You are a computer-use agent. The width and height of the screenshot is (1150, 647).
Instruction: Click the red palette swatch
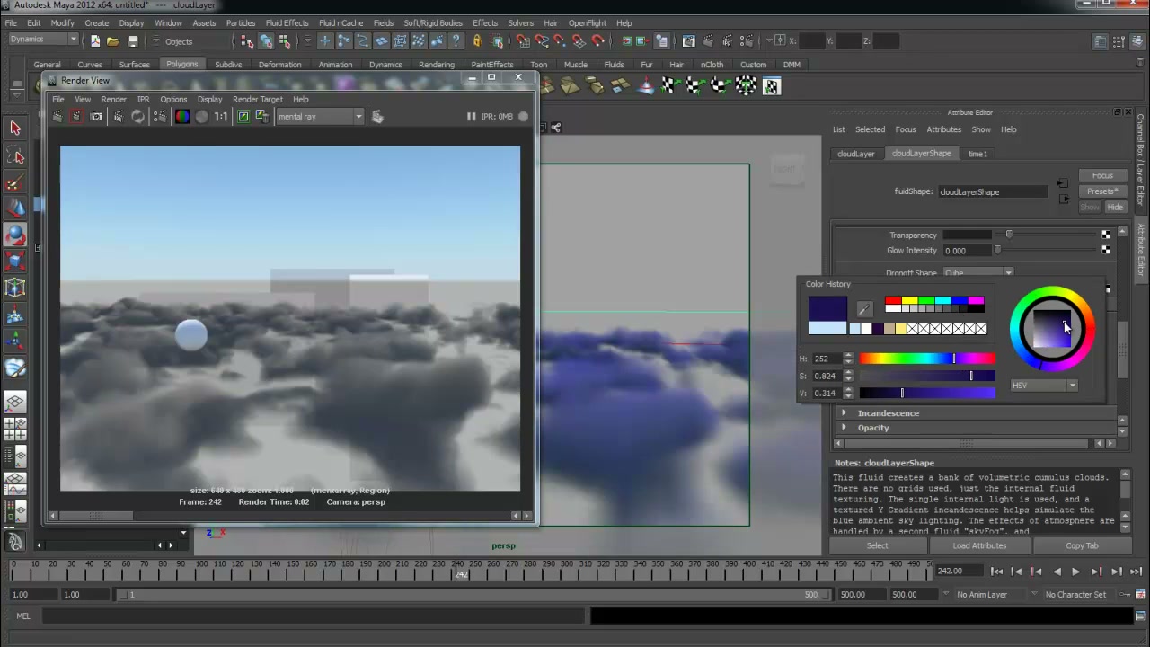tap(892, 301)
